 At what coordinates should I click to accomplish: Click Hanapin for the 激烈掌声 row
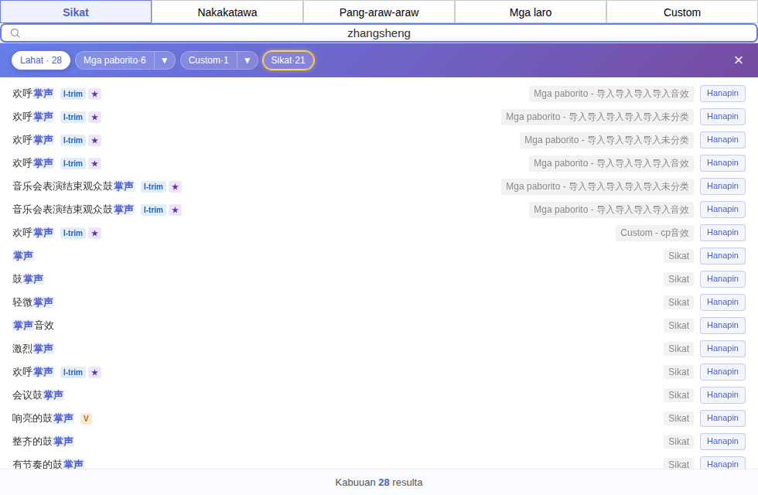[722, 349]
